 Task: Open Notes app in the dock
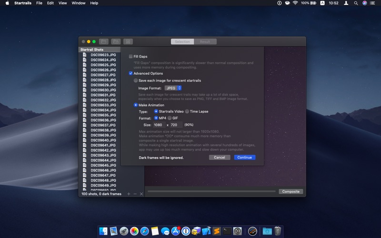pyautogui.click(x=155, y=231)
